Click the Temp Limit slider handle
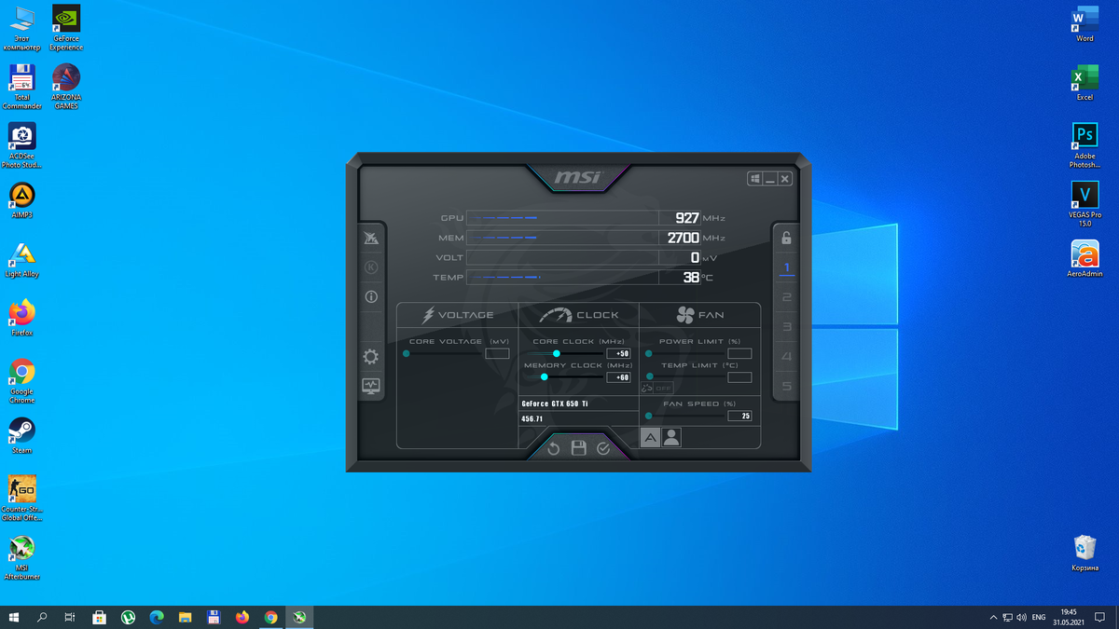Image resolution: width=1119 pixels, height=629 pixels. point(648,377)
